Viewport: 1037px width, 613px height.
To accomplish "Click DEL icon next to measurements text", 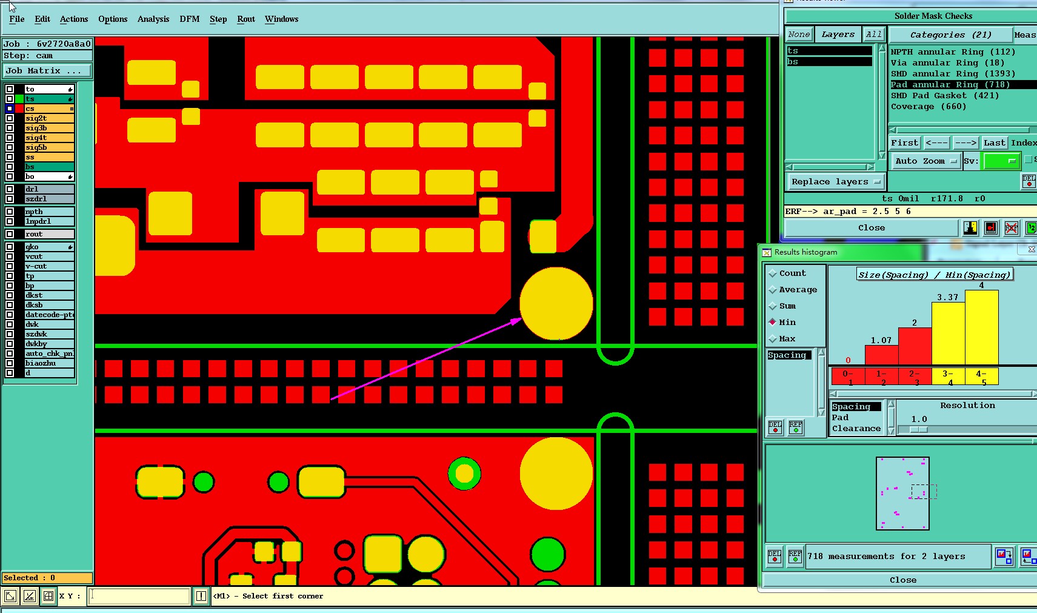I will point(775,556).
